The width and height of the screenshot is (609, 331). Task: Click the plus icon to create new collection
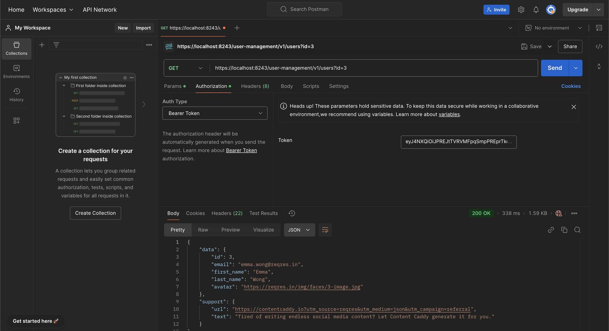(42, 45)
